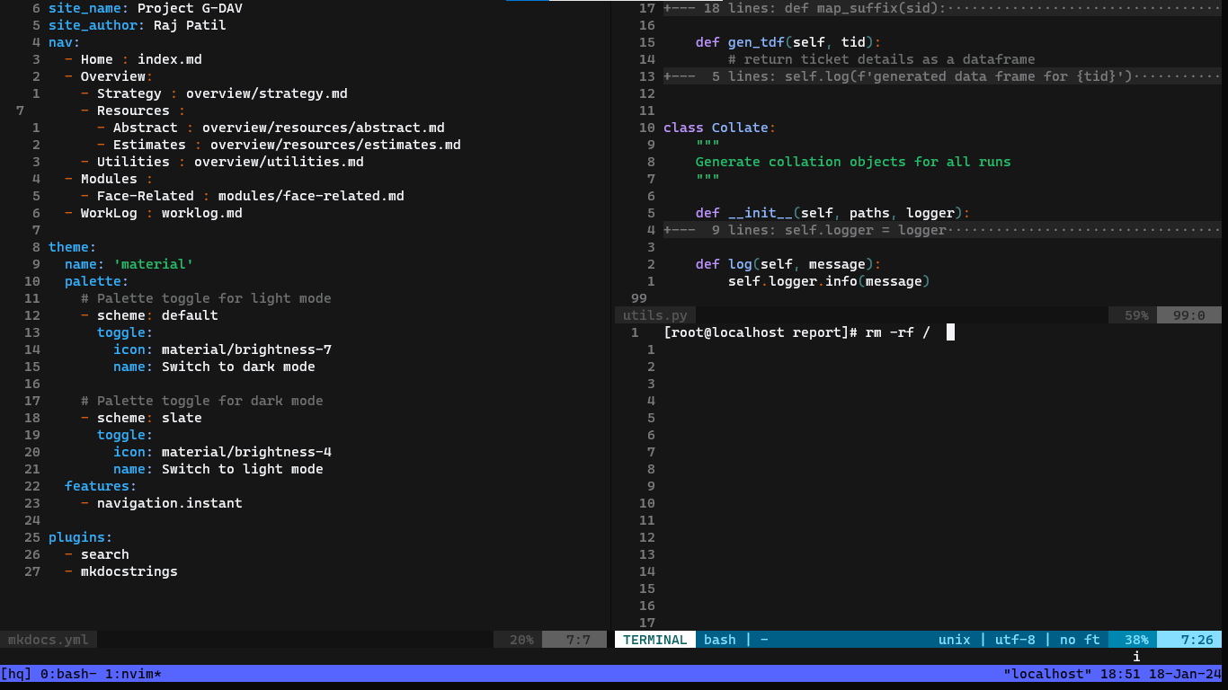The image size is (1228, 690).
Task: Click 'site_name: Project G-DAV' line
Action: [x=146, y=8]
